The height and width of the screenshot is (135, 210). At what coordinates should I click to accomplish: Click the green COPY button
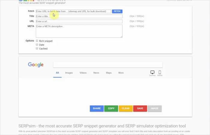[x=111, y=108]
